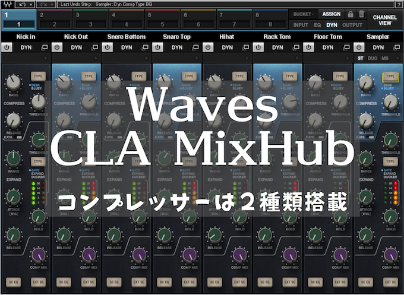Toggle the Kick in DYN power button

[x=7, y=47]
